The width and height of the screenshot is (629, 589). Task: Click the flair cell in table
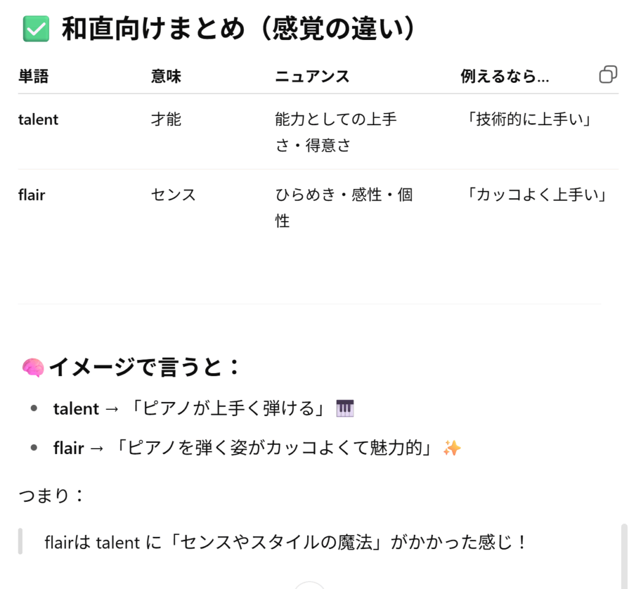tap(32, 194)
